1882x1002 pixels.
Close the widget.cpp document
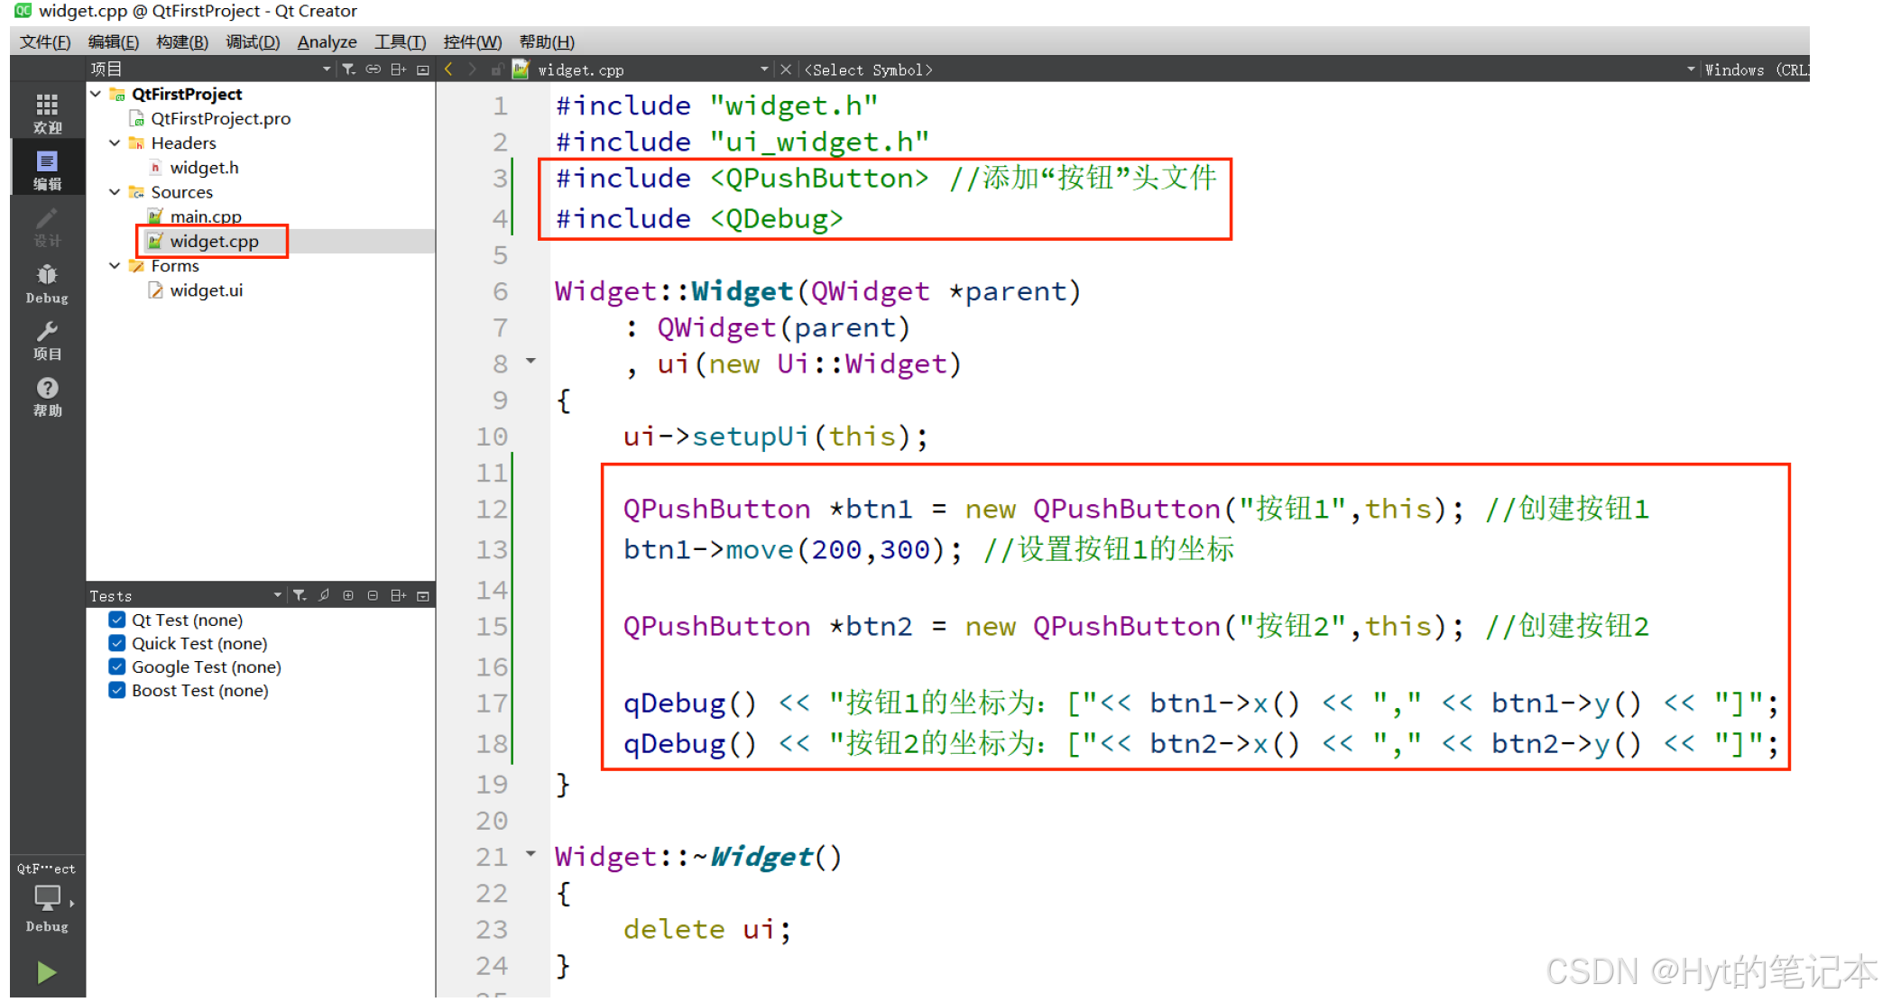click(x=786, y=69)
